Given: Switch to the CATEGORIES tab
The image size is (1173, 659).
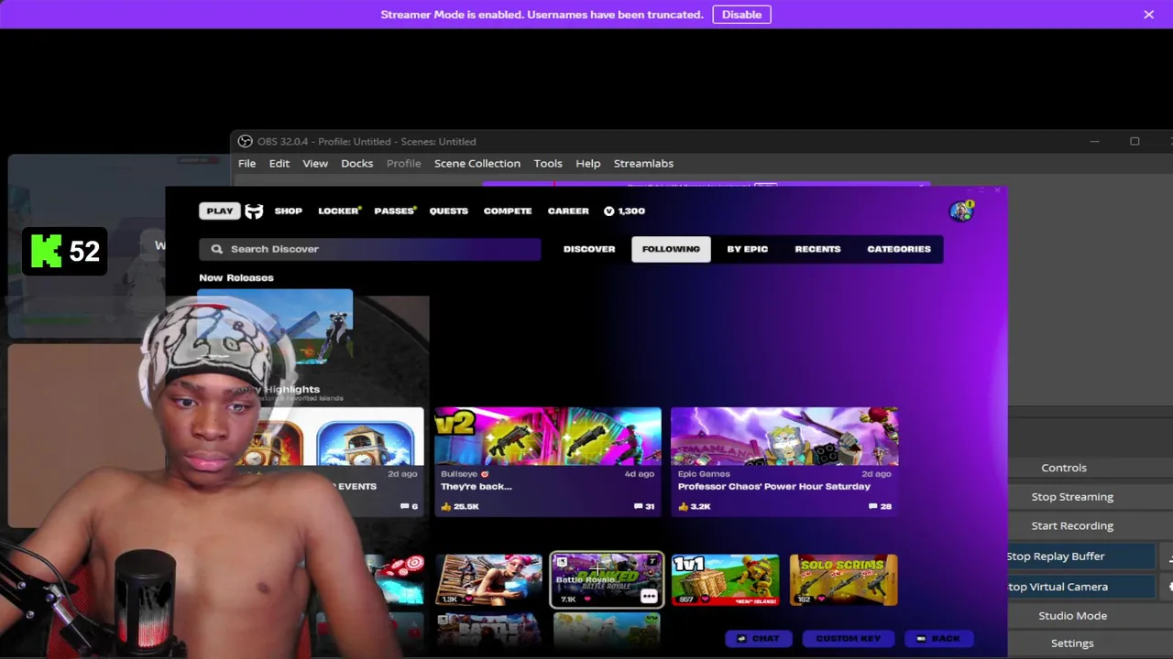Looking at the screenshot, I should coord(899,249).
